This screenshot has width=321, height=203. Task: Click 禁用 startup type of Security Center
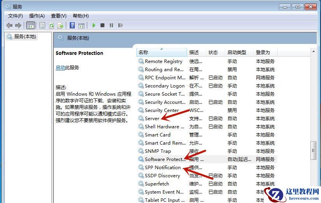pos(232,110)
